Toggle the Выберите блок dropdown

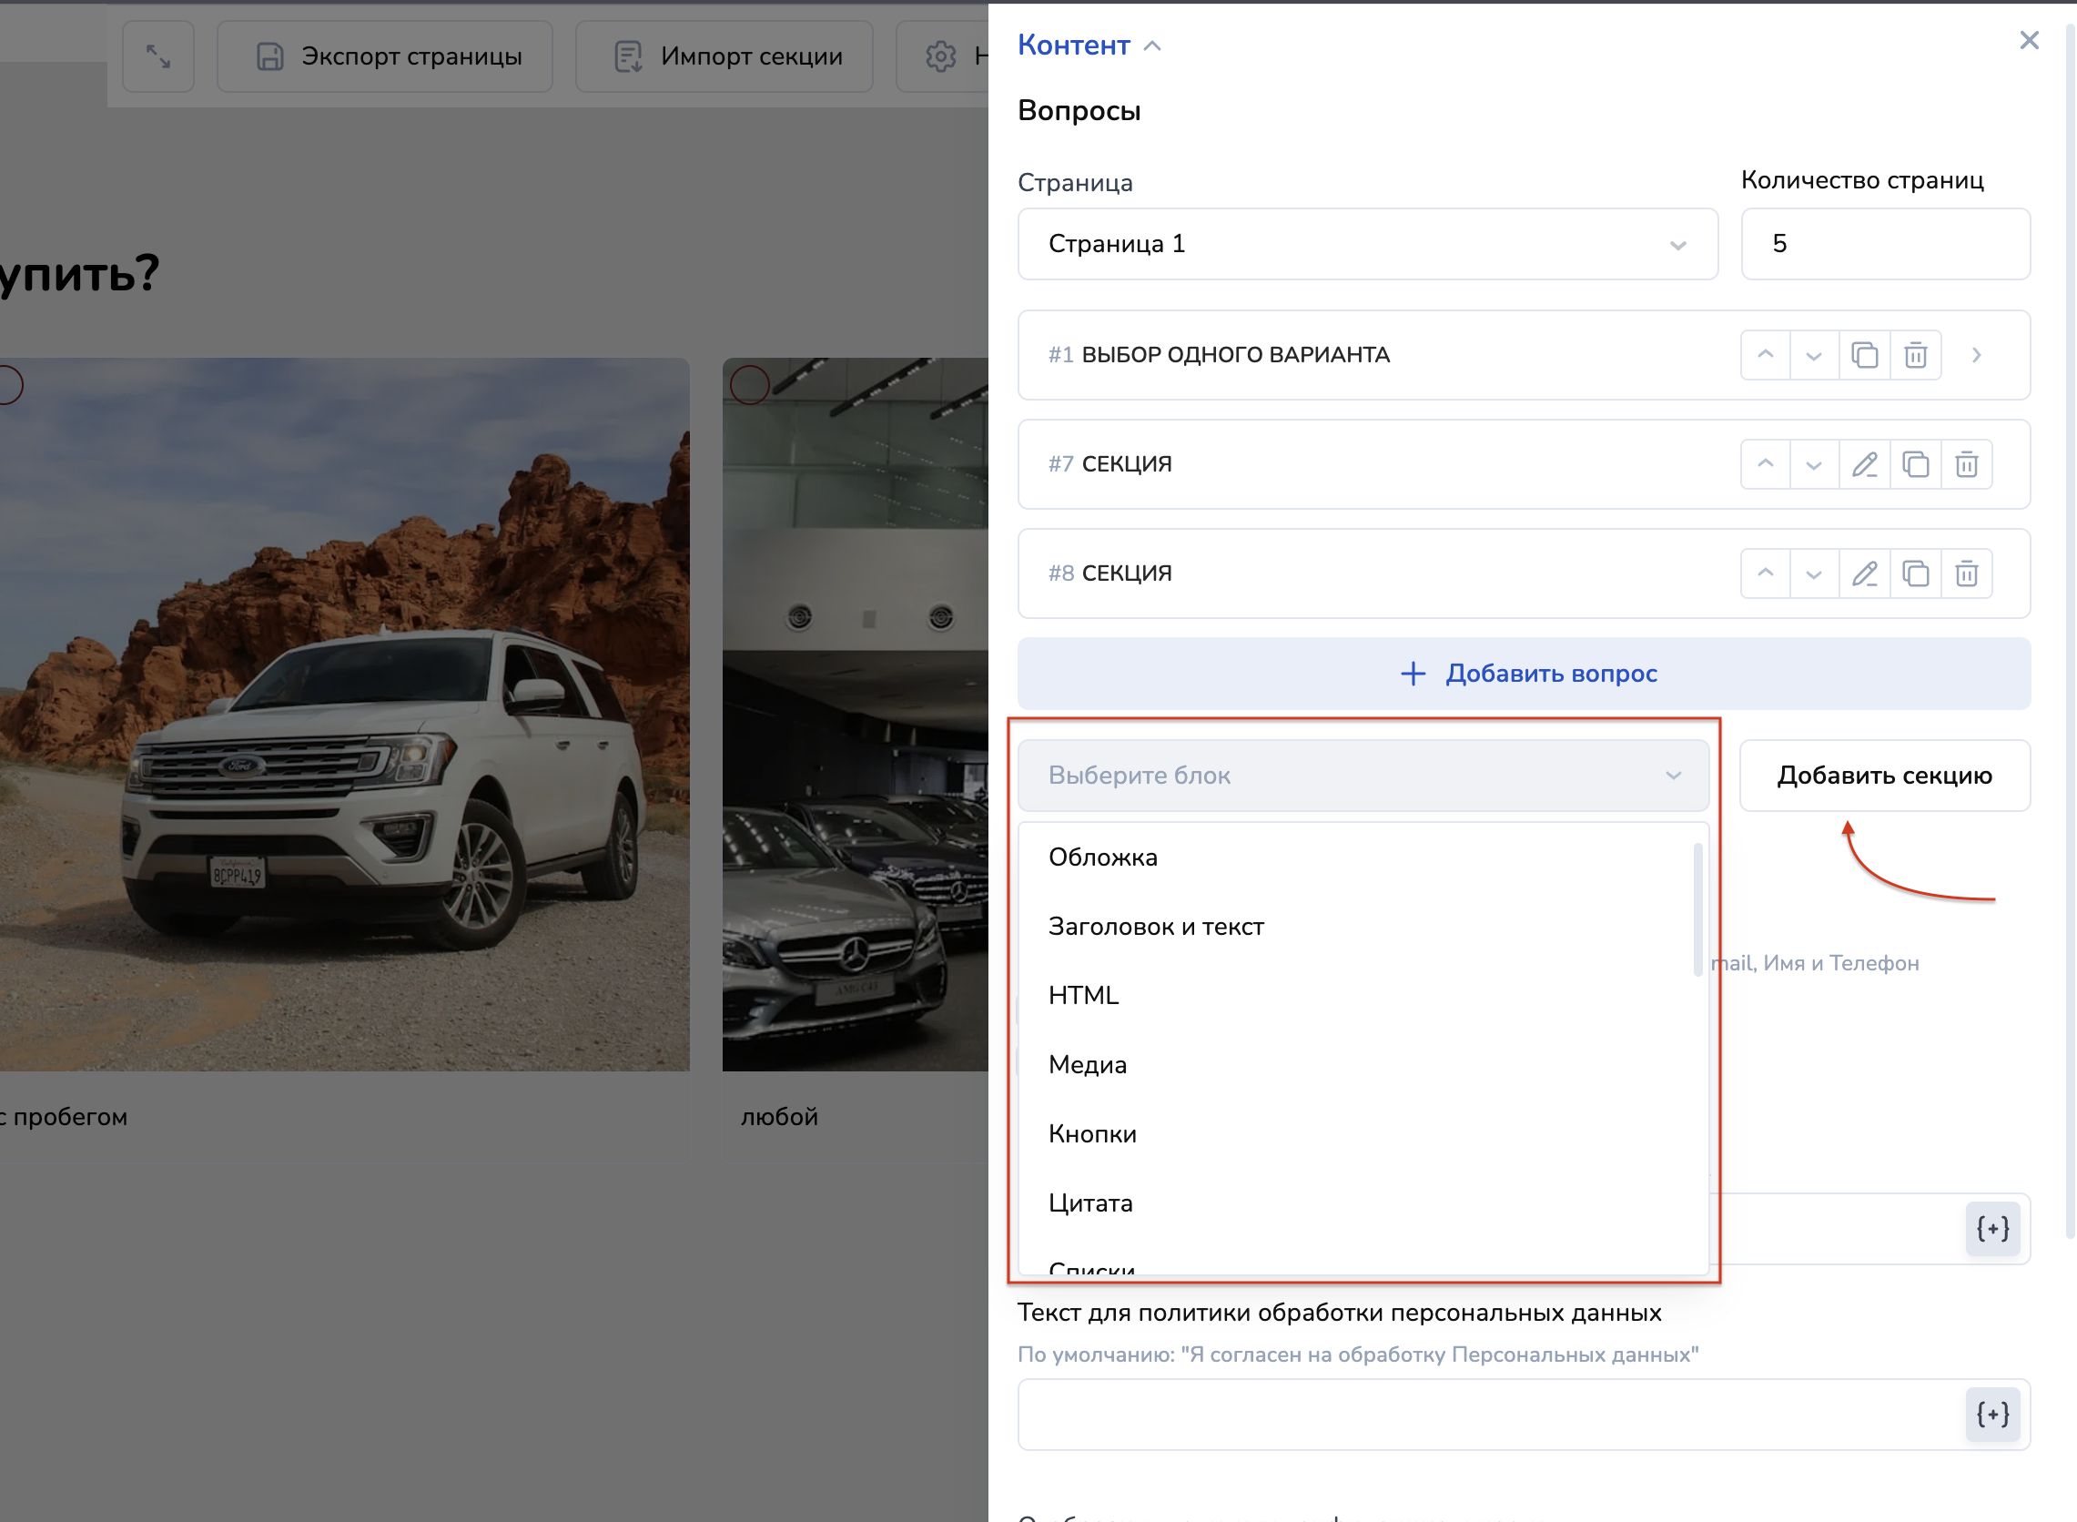click(1363, 776)
